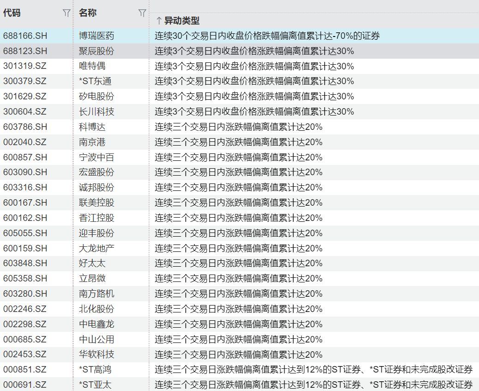Select stock code 300604.SZ

25,112
